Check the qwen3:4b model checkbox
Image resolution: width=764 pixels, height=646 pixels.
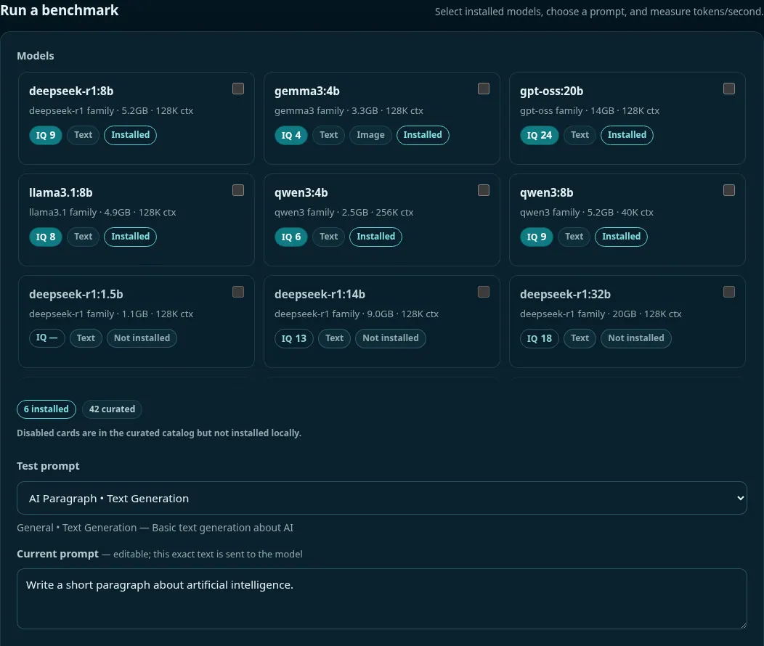click(x=484, y=190)
